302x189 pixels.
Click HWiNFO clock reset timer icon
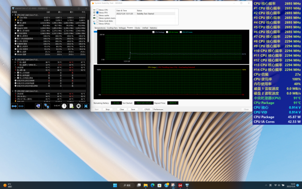(64, 106)
